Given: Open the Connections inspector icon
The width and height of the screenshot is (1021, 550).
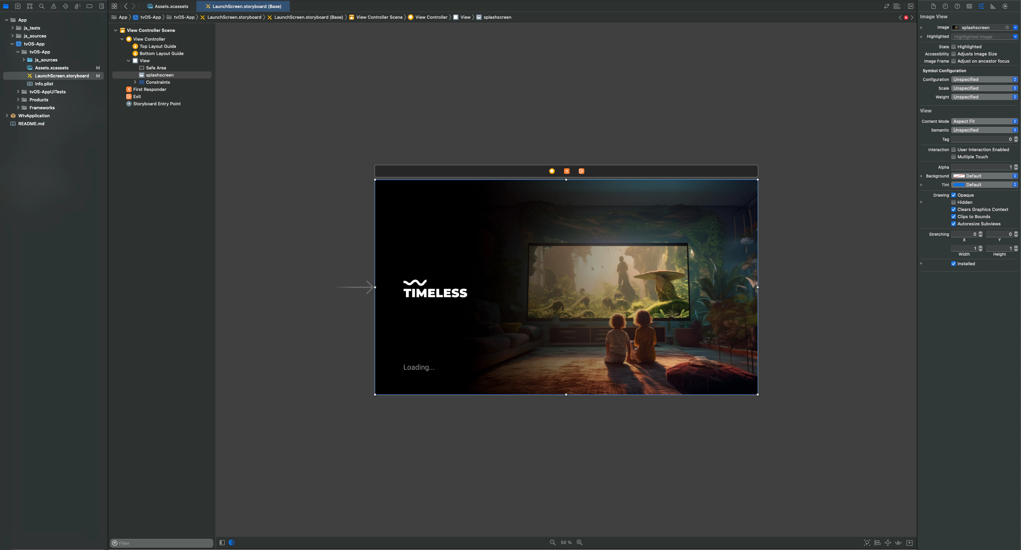Looking at the screenshot, I should [1004, 6].
